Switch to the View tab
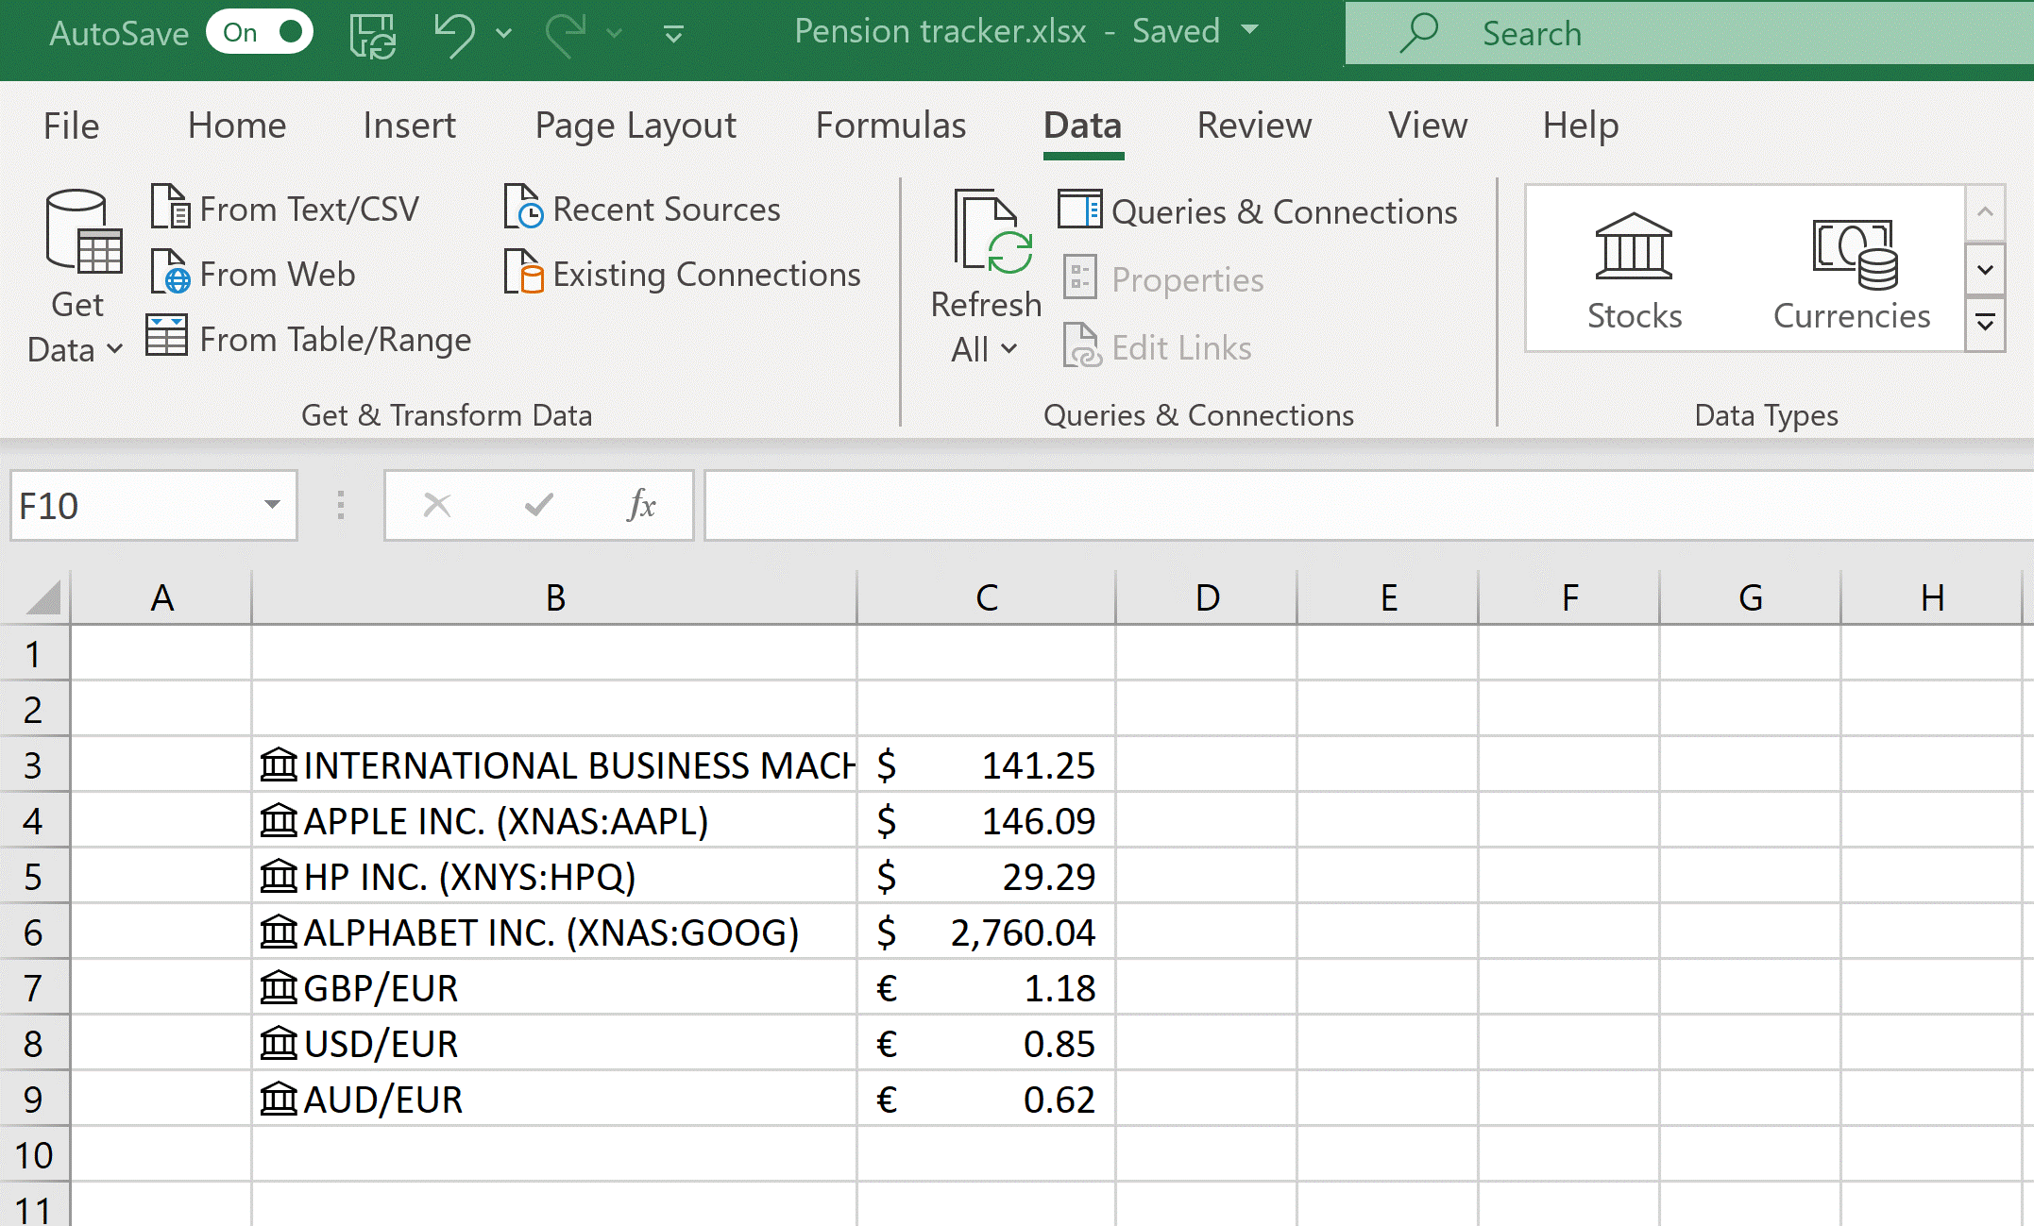This screenshot has height=1226, width=2034. (x=1428, y=126)
